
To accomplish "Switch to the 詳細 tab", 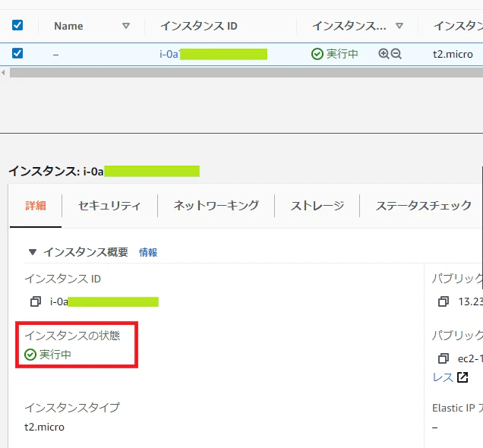I will [x=36, y=205].
